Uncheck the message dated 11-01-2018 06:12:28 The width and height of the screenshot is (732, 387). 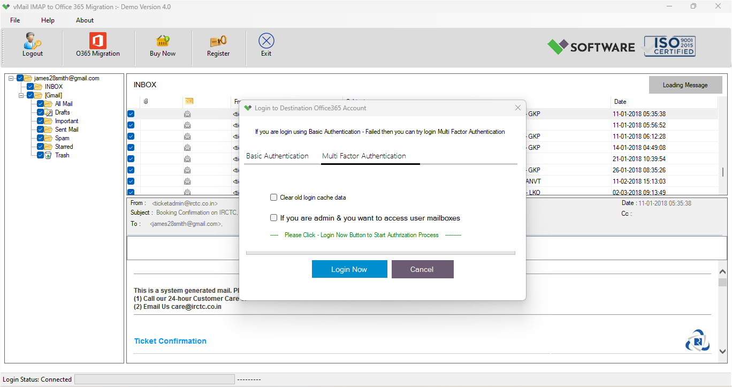pos(131,136)
